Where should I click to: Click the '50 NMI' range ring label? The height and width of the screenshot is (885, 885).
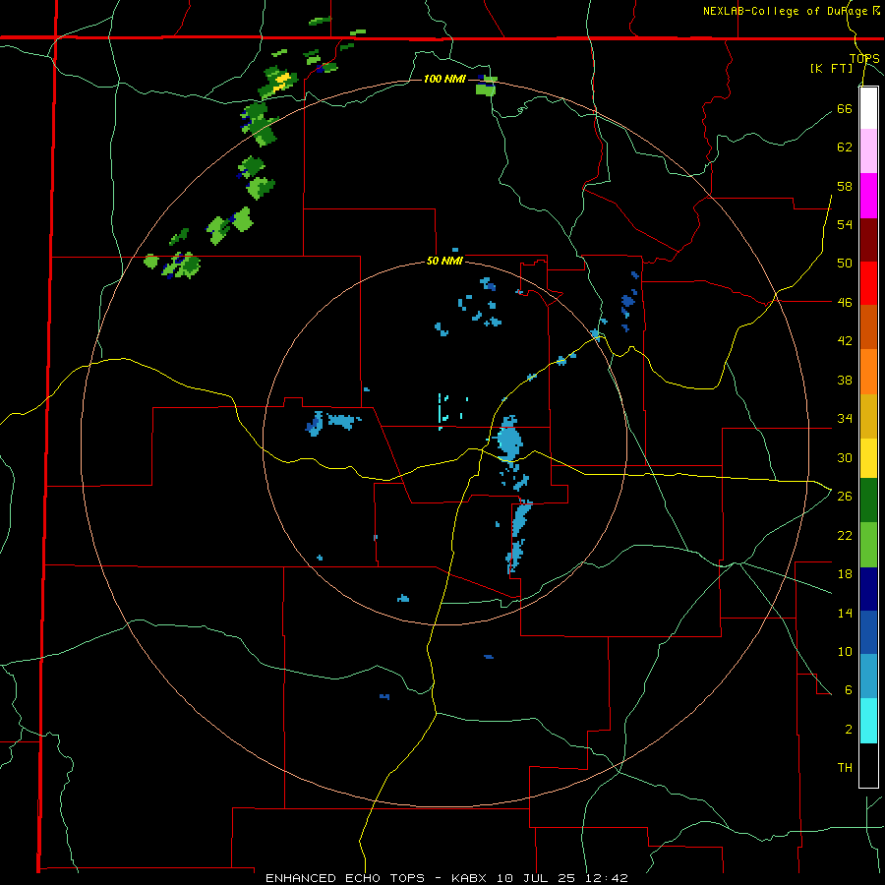pos(444,261)
